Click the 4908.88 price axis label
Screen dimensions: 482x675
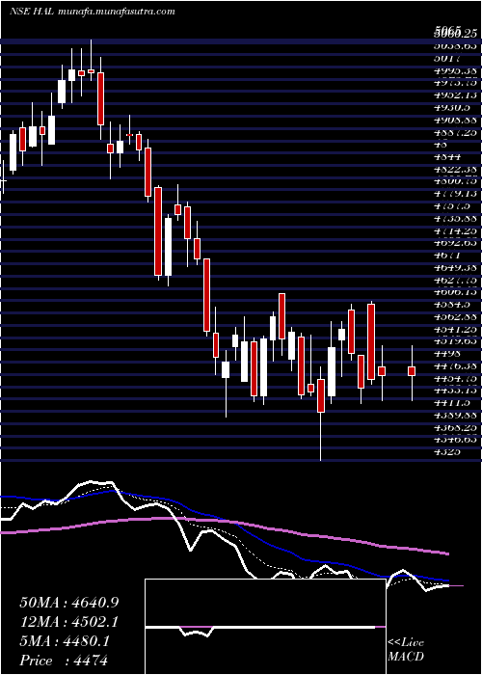coord(456,119)
